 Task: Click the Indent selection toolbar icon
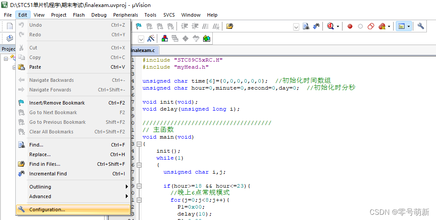[184, 26]
